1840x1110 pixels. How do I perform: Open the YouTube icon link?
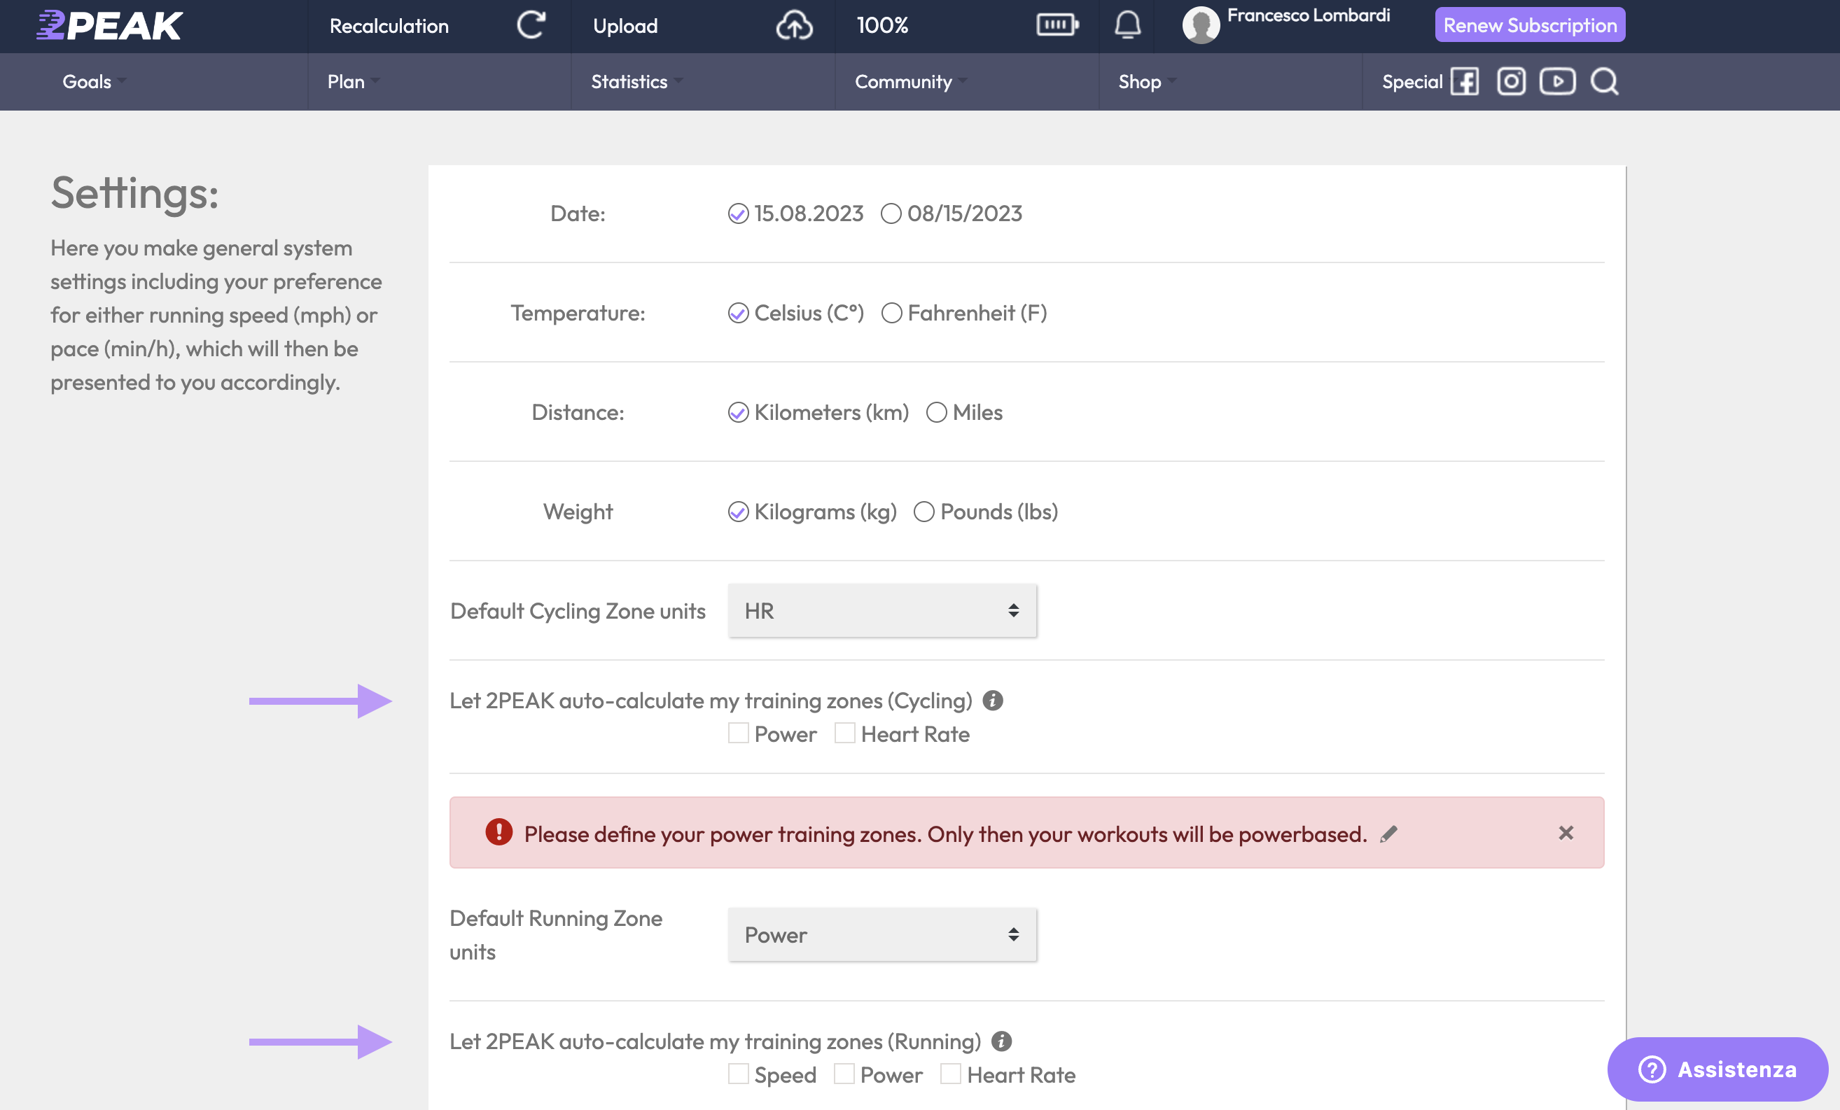point(1558,81)
